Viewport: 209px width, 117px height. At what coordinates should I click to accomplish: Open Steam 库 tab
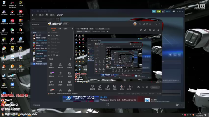point(47,15)
